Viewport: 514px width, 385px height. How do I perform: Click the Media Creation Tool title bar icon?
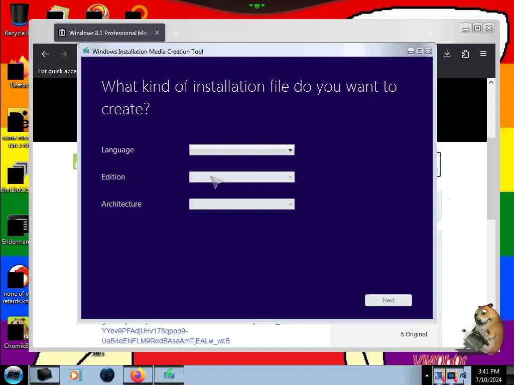pyautogui.click(x=86, y=51)
